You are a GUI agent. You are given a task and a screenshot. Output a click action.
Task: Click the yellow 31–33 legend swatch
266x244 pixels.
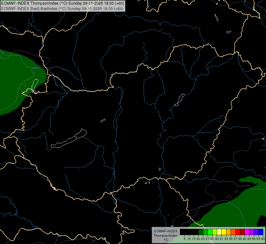(224, 232)
